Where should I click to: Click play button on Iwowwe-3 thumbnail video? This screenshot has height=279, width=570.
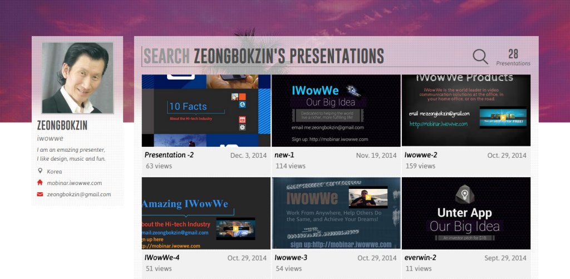click(368, 198)
